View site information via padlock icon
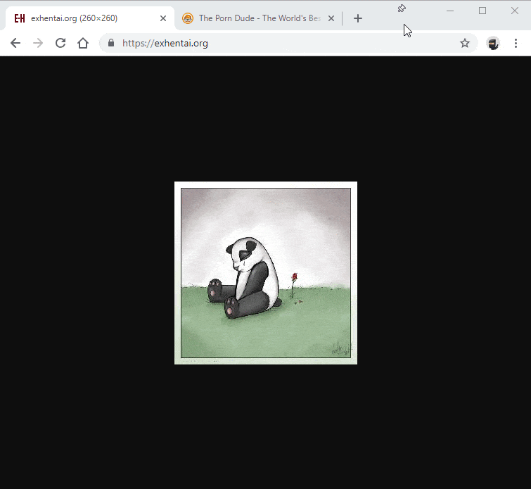The width and height of the screenshot is (531, 489). [110, 43]
